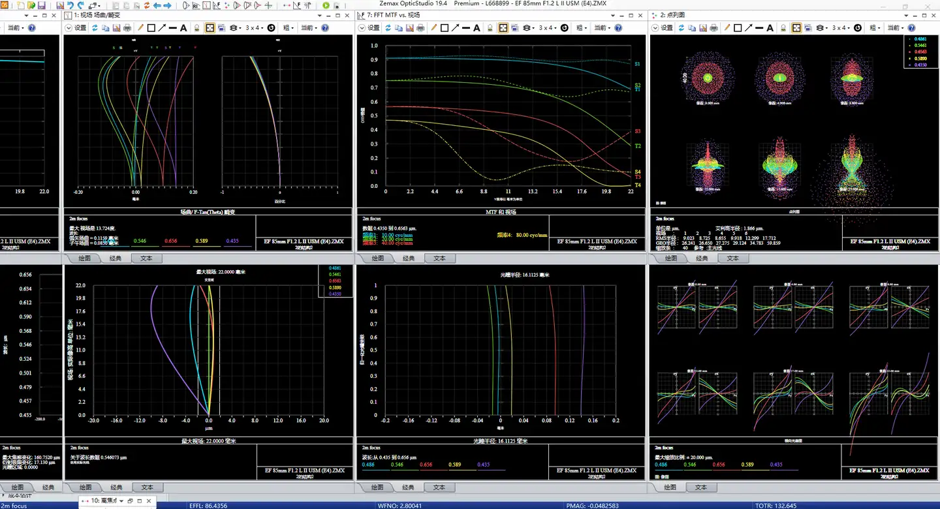
Task: Open layers dropdown in 点列图 window toolbar
Action: (821, 28)
